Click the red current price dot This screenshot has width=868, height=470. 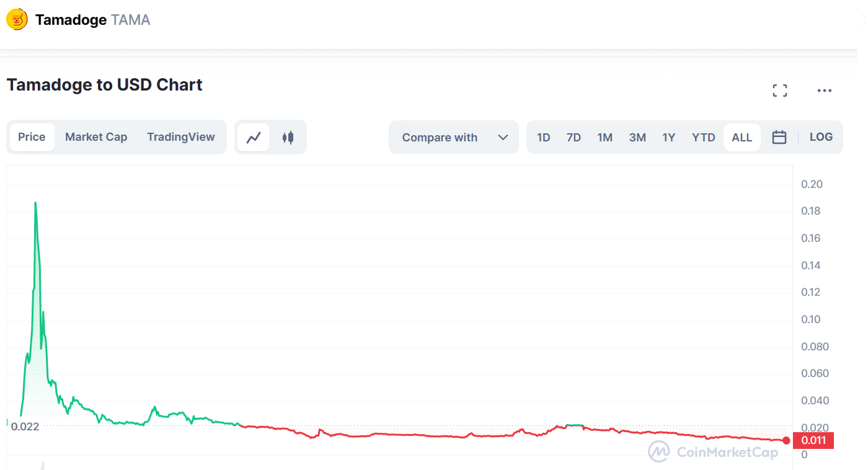click(786, 441)
